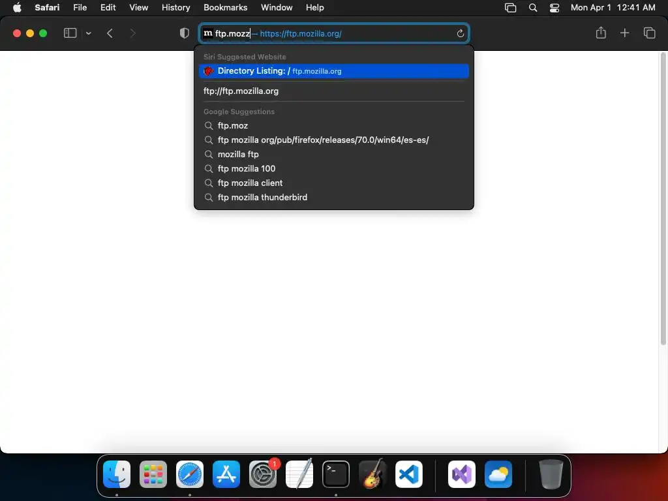
Task: Show the tab overview
Action: pos(649,33)
